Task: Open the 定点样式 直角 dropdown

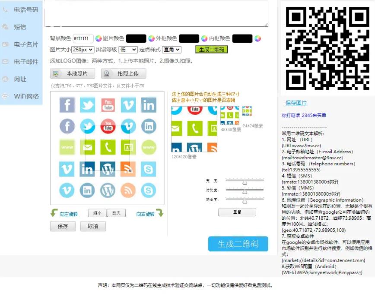Action: (172, 50)
